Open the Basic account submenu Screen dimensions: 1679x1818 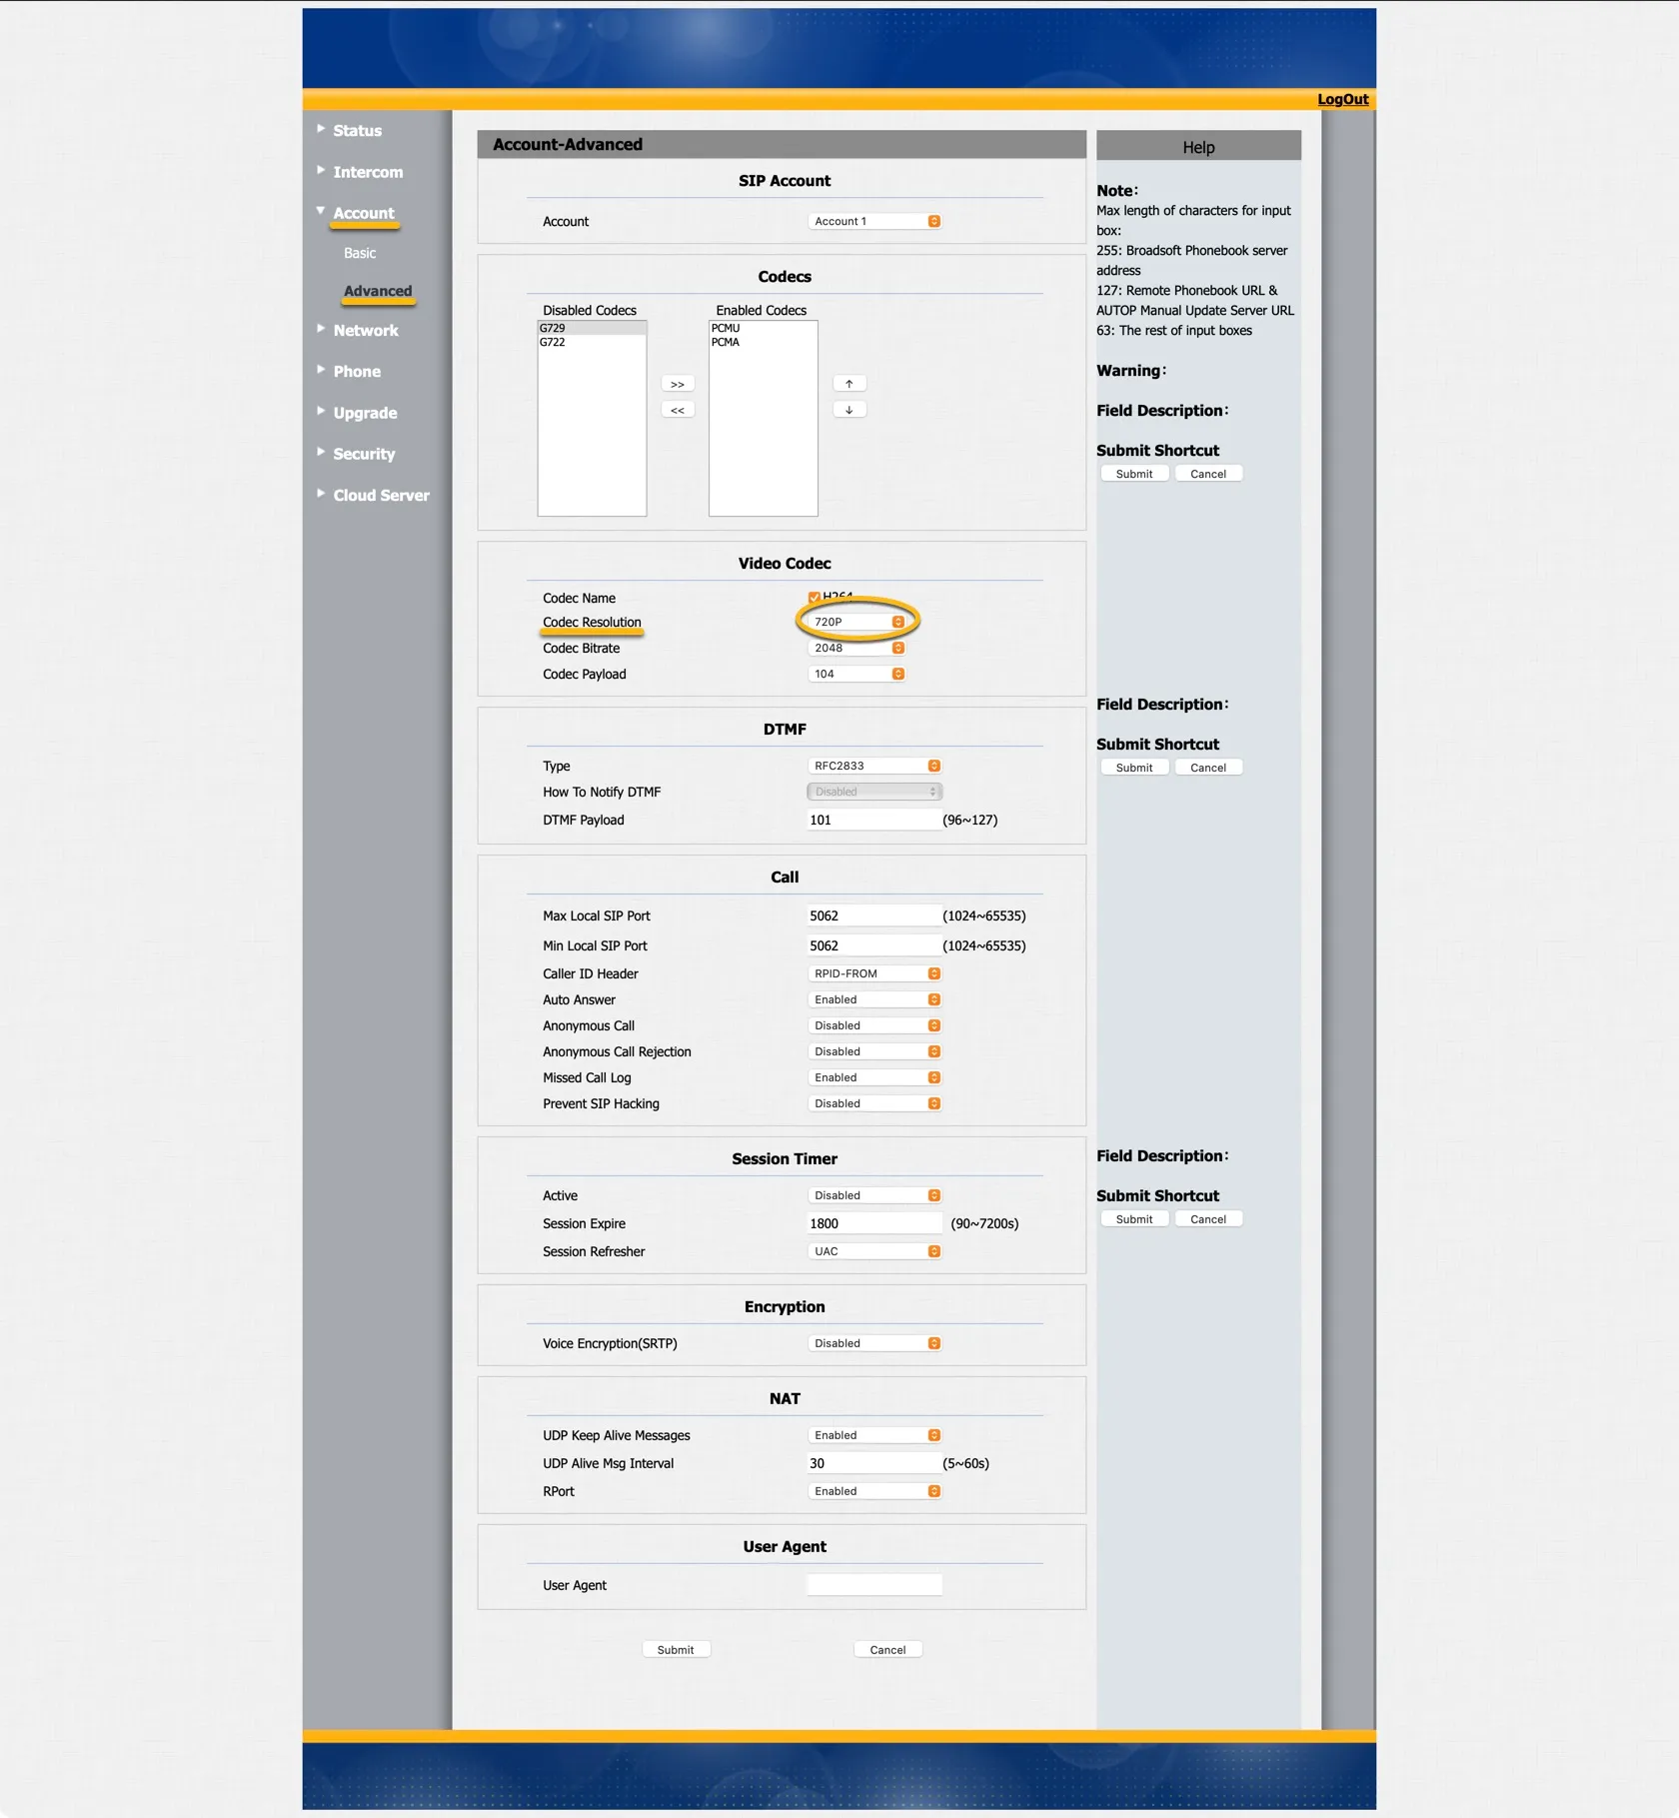coord(360,254)
